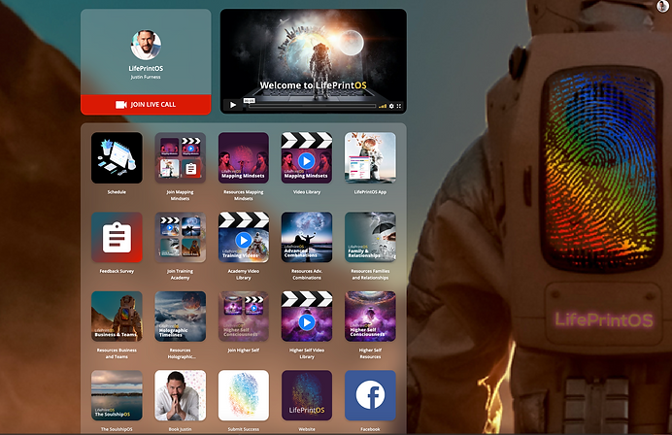Open the Book Justin icon

click(180, 395)
